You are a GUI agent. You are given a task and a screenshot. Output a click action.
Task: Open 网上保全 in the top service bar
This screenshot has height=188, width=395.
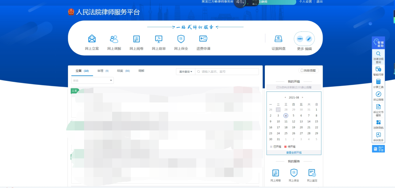(181, 43)
